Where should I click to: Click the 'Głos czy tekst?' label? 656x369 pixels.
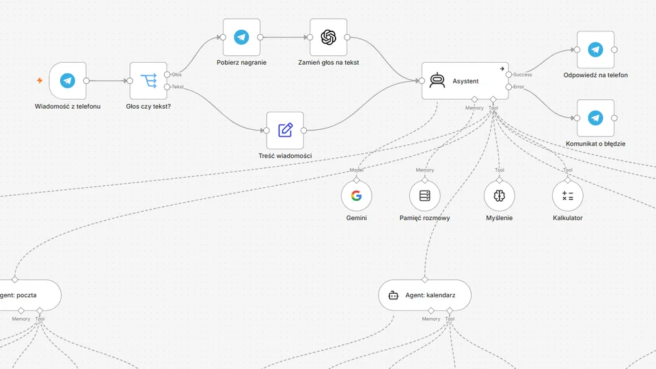[148, 107]
